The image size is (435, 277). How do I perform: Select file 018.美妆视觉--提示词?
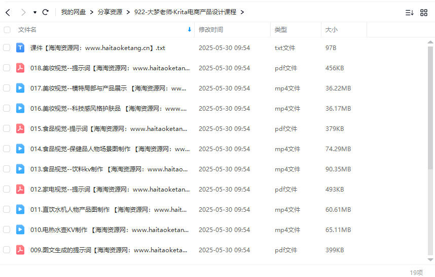click(x=110, y=68)
